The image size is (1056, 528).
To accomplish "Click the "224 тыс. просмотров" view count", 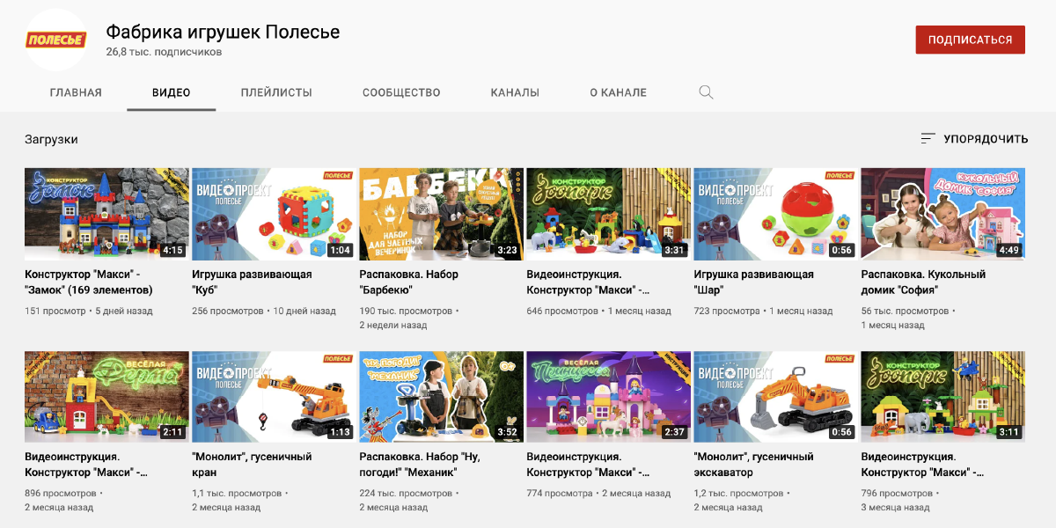I will tap(406, 494).
